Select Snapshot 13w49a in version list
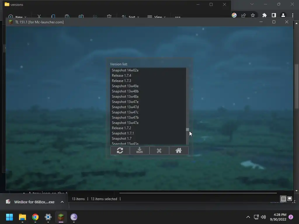 pos(148,86)
